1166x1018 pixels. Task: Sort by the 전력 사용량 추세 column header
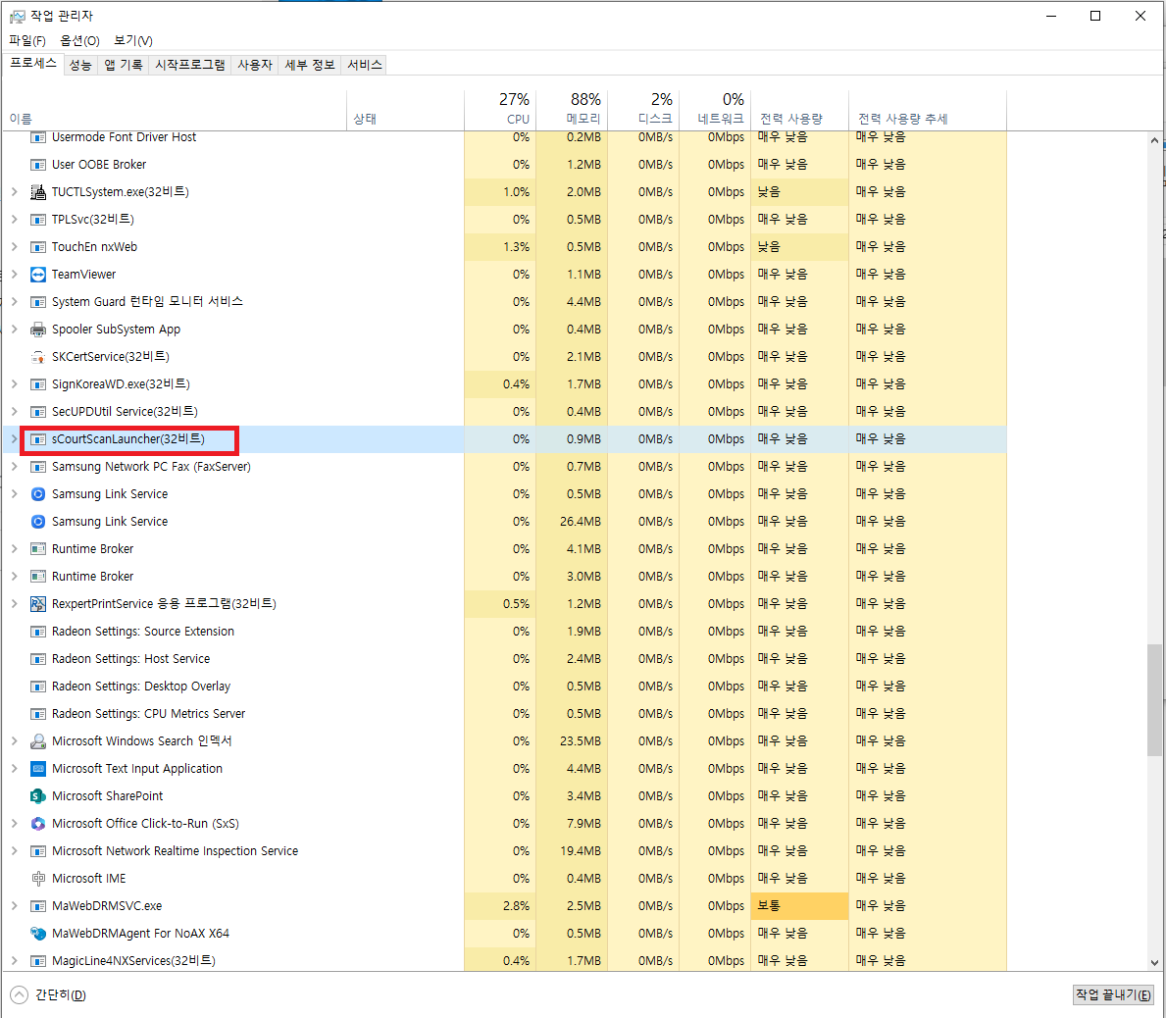(928, 110)
